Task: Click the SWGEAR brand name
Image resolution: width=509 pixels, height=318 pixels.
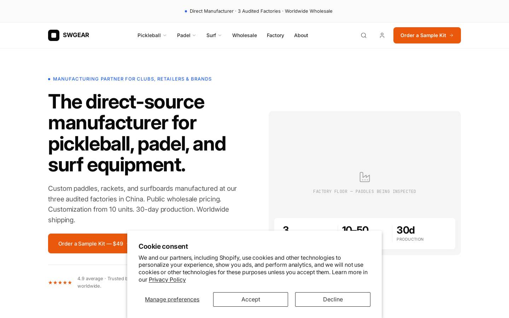Action: 76,35
